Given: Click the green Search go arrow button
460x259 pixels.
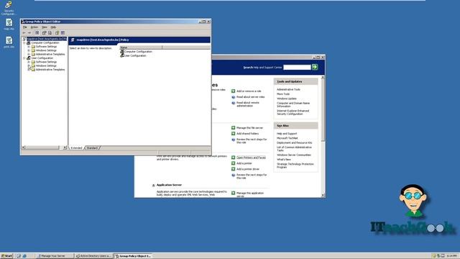Looking at the screenshot, I should 315,67.
